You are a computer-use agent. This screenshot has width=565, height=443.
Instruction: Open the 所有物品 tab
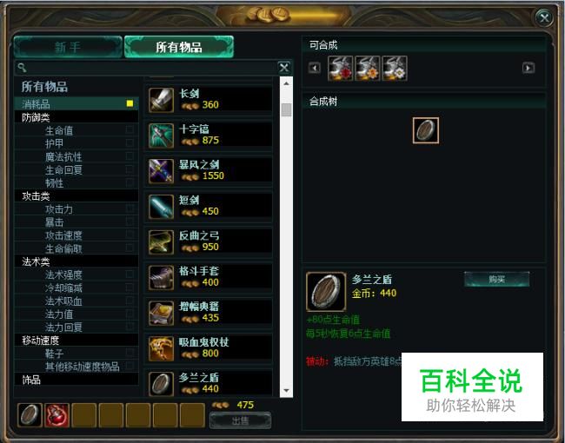pyautogui.click(x=179, y=47)
